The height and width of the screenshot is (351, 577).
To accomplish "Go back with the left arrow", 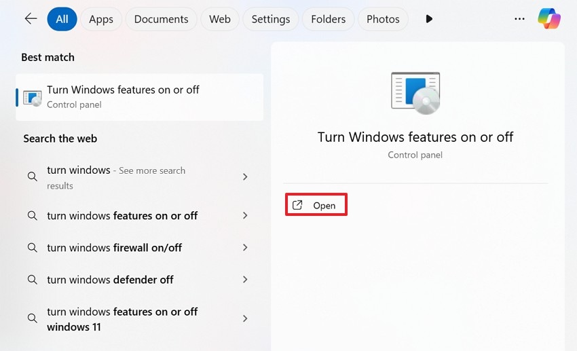I will coord(31,19).
